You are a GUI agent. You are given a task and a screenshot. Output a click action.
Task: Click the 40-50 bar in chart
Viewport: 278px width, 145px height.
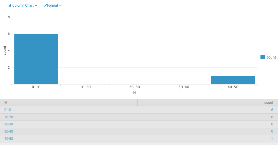(x=233, y=80)
